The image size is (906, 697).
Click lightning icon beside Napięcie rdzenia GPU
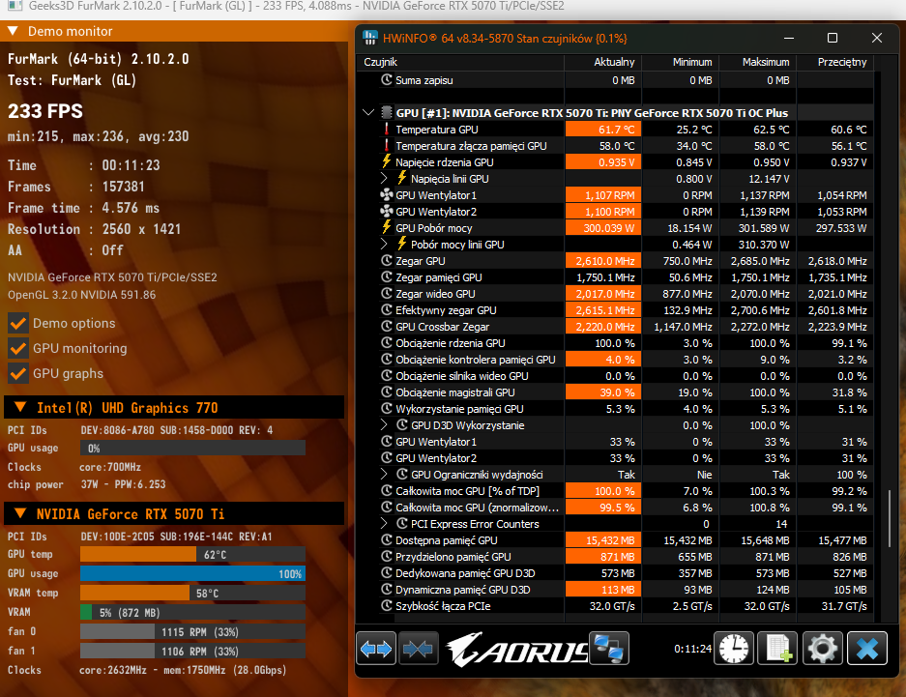[387, 161]
